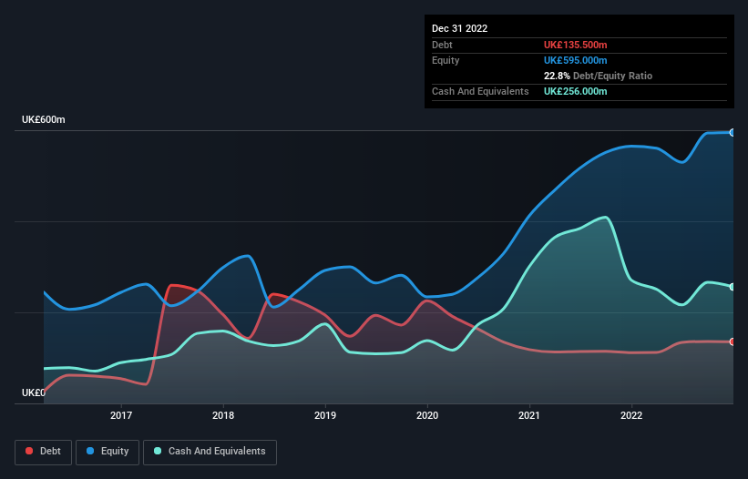Click the UK£135.500m debt value
The width and height of the screenshot is (748, 479).
tap(575, 45)
